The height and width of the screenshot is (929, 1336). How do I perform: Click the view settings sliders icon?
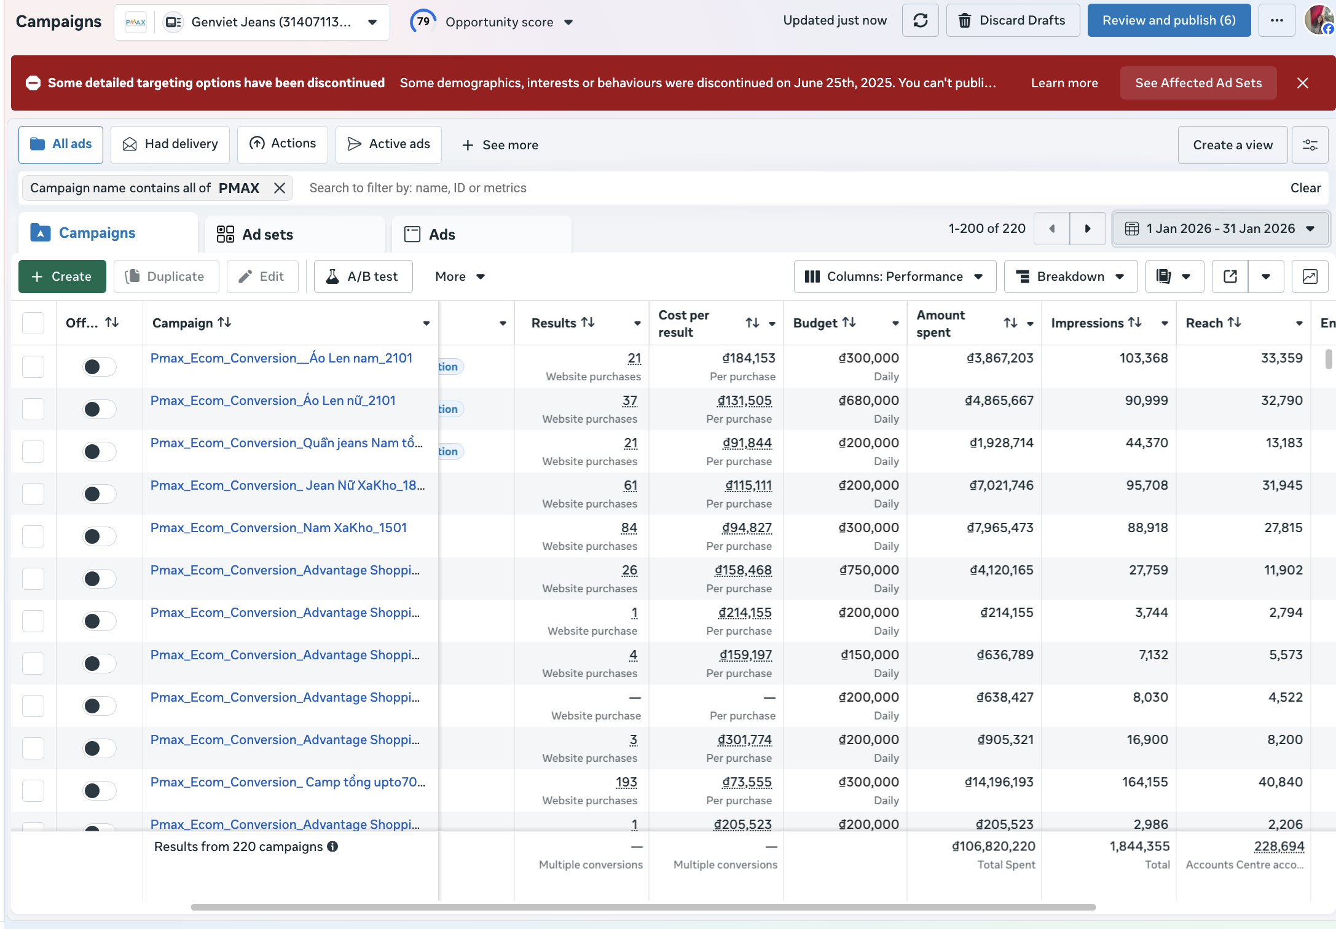(x=1310, y=145)
